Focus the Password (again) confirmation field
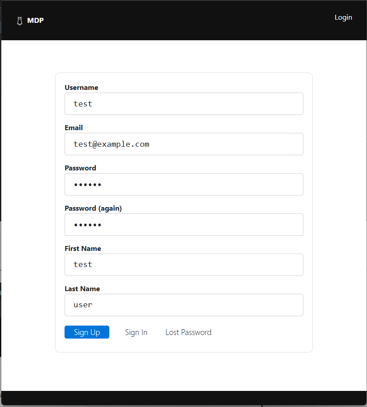The height and width of the screenshot is (407, 367). click(184, 225)
